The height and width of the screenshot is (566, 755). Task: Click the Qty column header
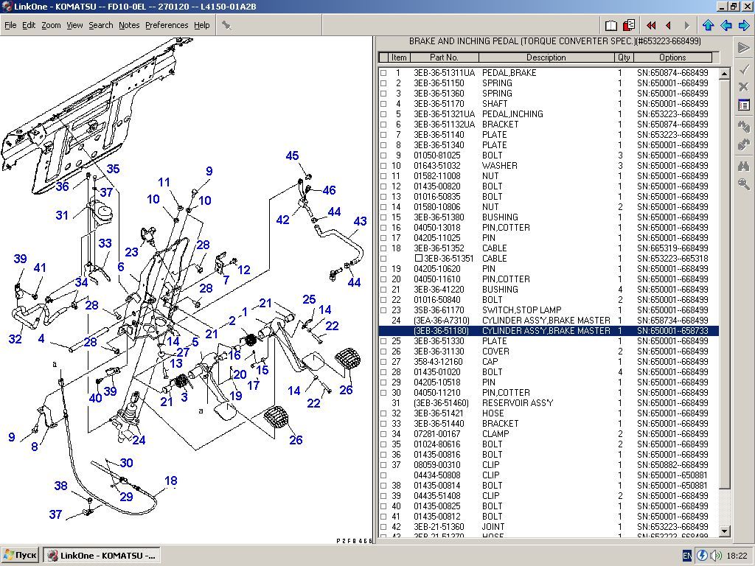click(x=624, y=57)
